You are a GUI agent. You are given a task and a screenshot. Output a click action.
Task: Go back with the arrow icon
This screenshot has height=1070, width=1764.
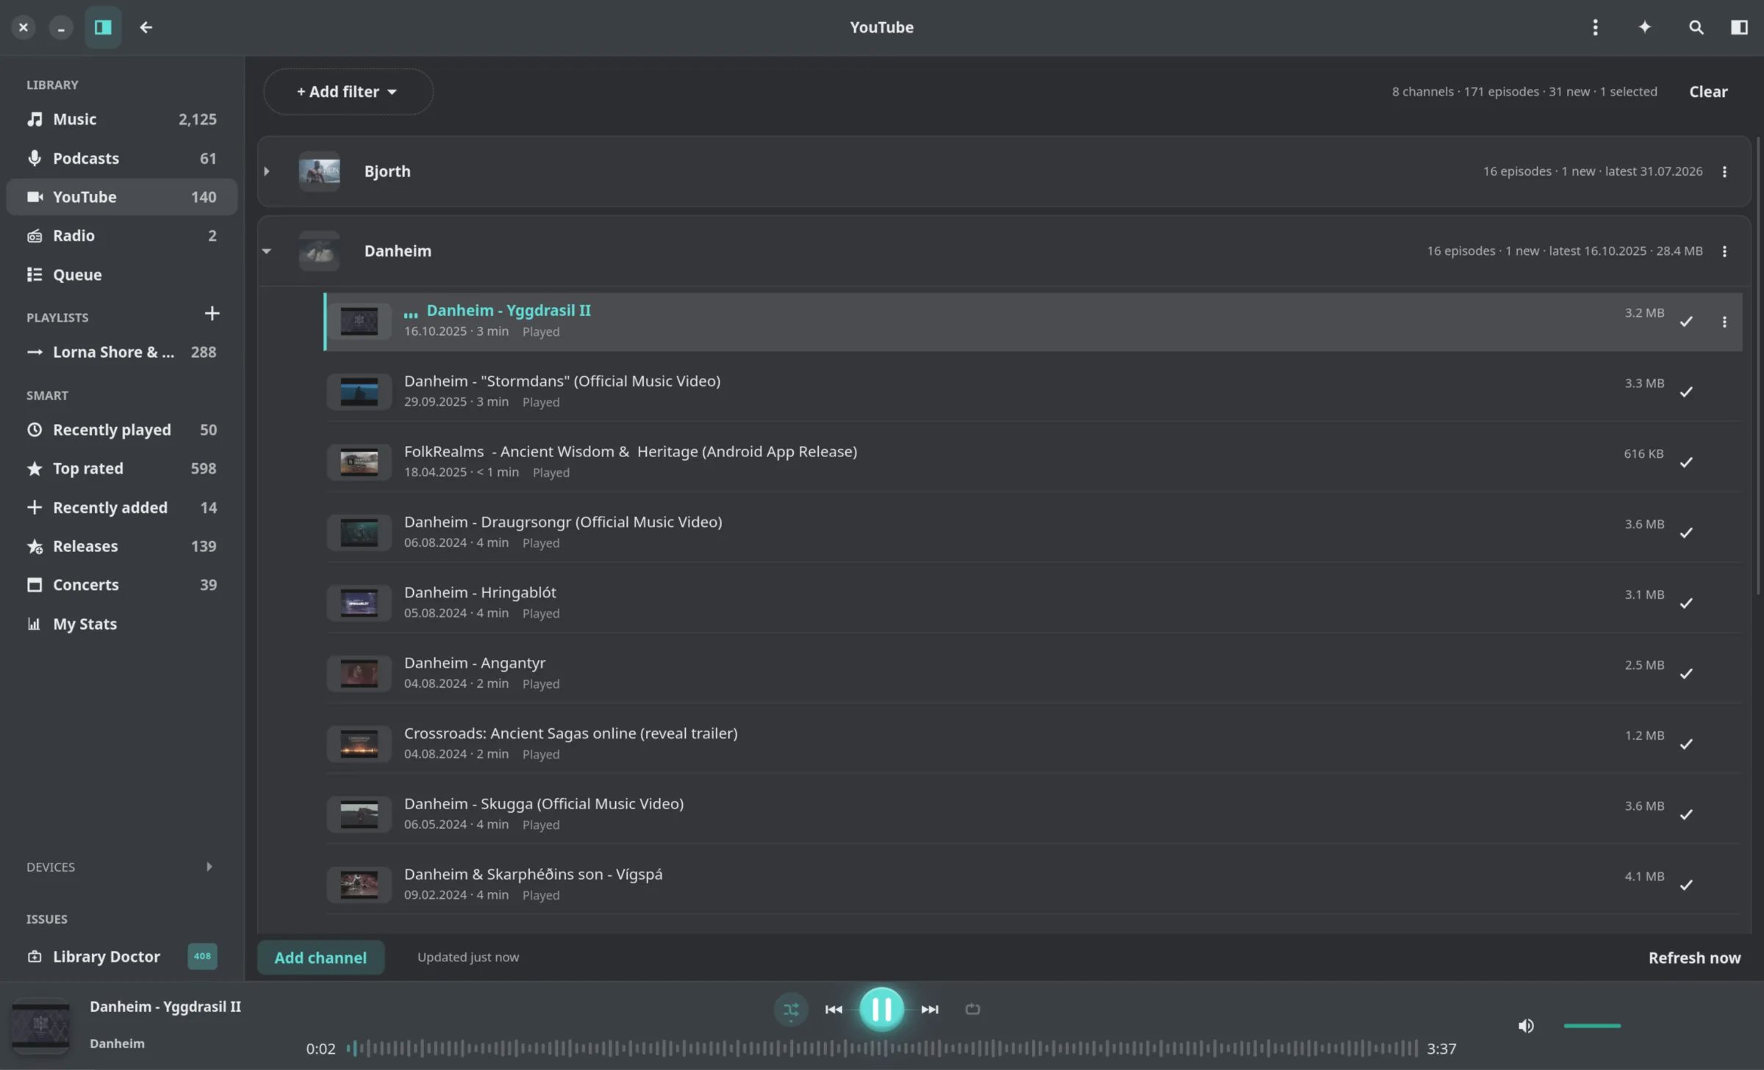[x=146, y=27]
